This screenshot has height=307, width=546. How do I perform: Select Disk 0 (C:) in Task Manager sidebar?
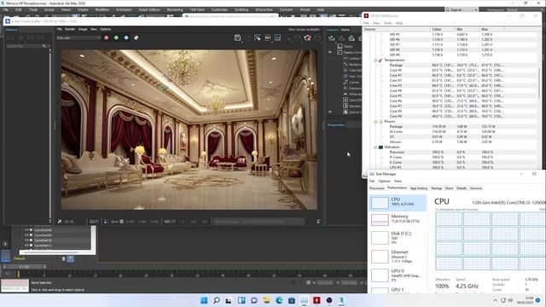[398, 238]
